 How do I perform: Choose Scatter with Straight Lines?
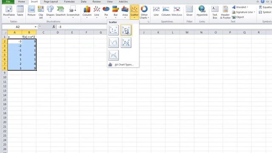(113, 55)
